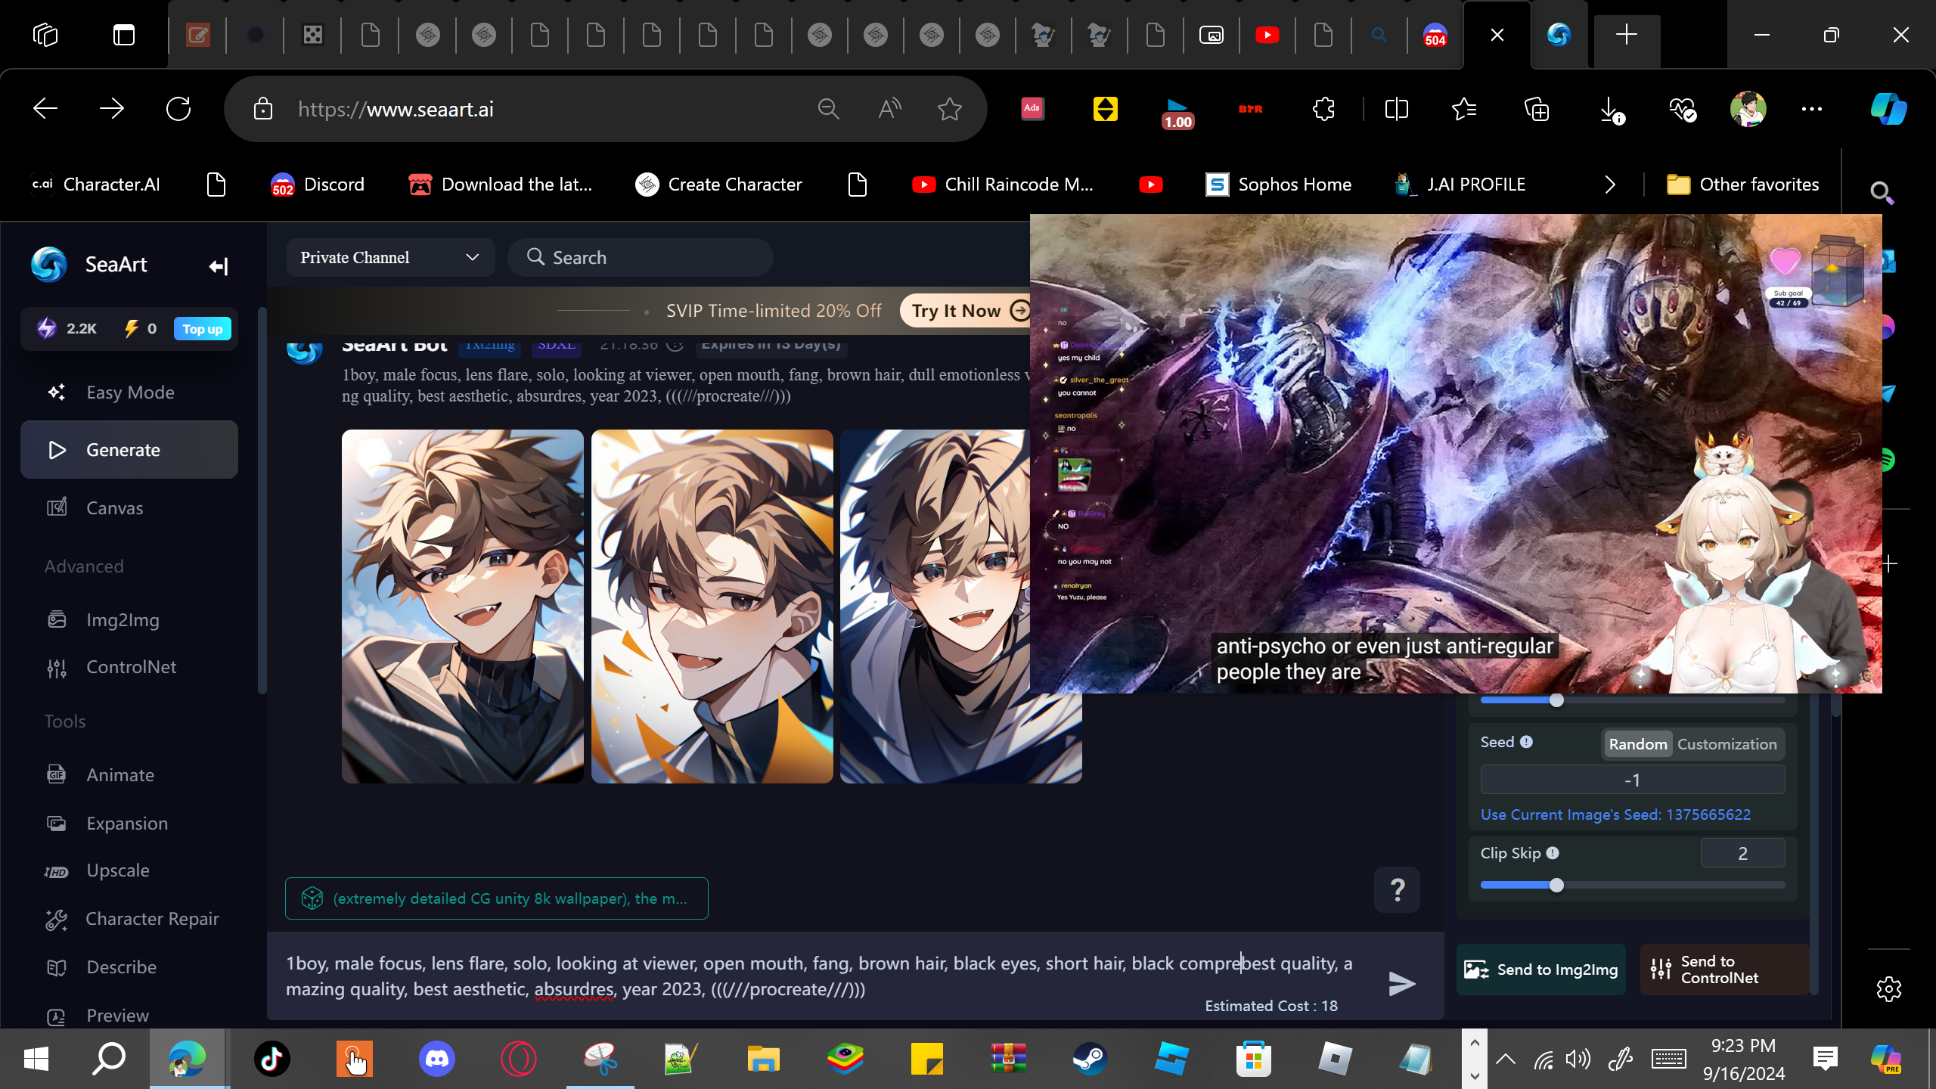Open the Upscale tool
The height and width of the screenshot is (1089, 1936).
(129, 870)
